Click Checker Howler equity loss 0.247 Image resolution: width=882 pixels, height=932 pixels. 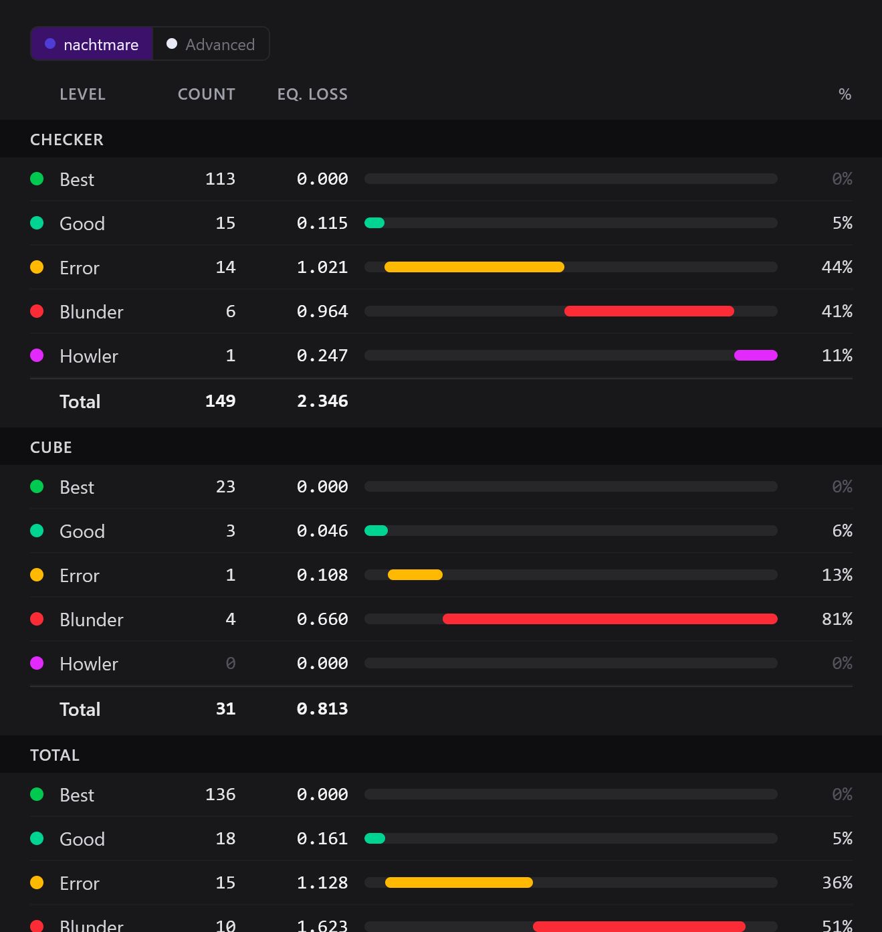point(322,355)
